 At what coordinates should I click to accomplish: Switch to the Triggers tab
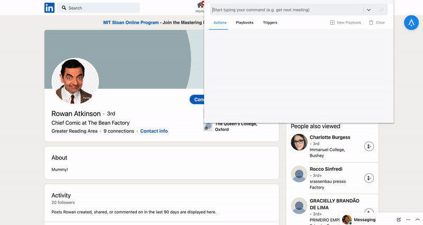(x=270, y=23)
